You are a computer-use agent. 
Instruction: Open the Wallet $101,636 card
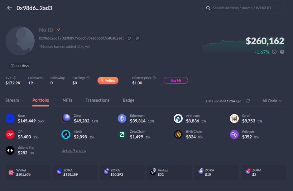(28, 173)
